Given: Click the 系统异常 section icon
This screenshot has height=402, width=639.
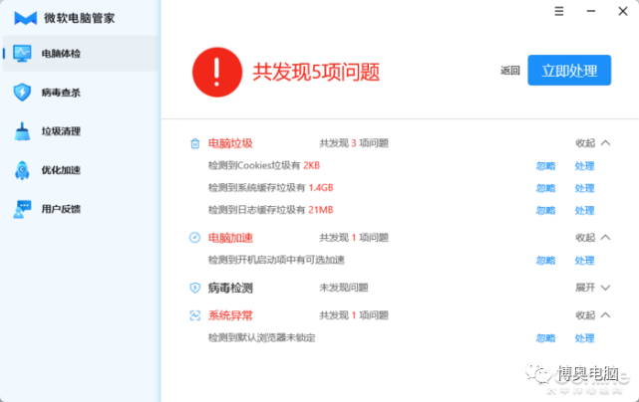Looking at the screenshot, I should [195, 315].
